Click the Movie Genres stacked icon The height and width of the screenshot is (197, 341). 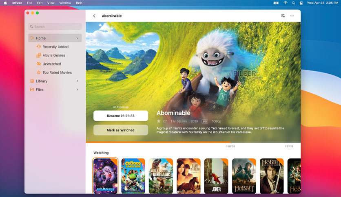coord(38,55)
